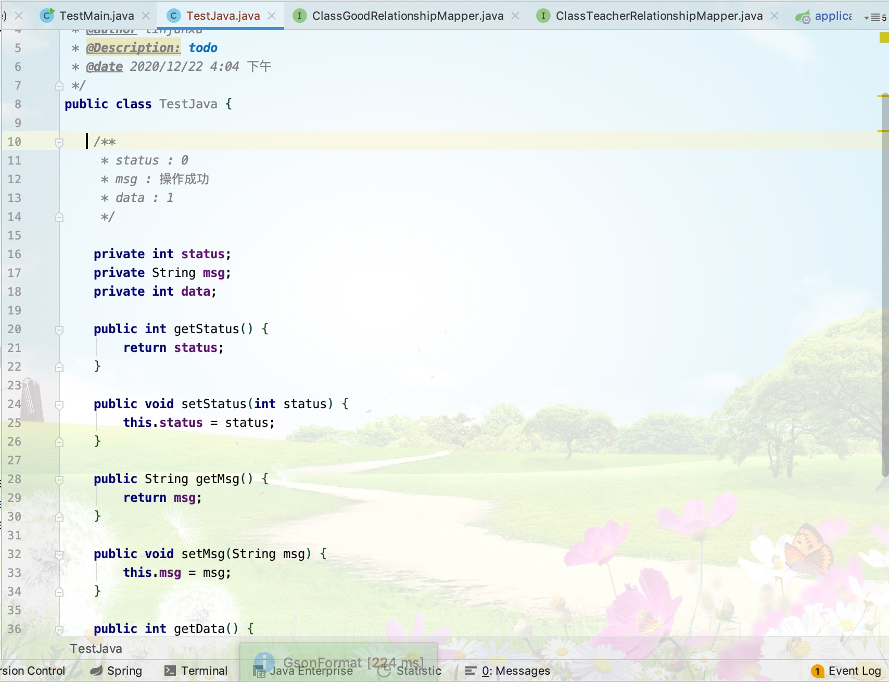This screenshot has height=682, width=889.
Task: Collapse the getMsg() method on line 28
Action: click(x=59, y=479)
